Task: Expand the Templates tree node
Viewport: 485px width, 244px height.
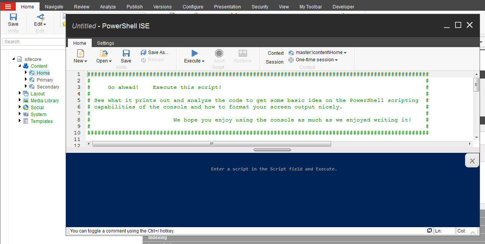Action: pyautogui.click(x=20, y=121)
